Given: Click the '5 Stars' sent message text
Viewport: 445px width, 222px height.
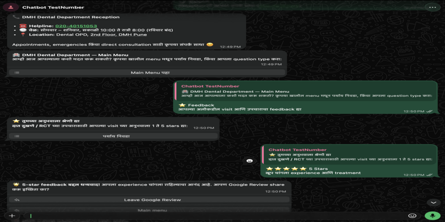Looking at the screenshot, I should (319, 169).
